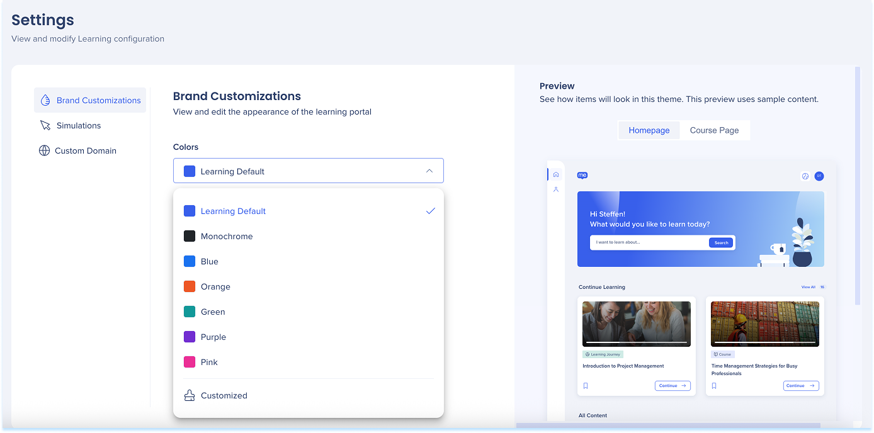The image size is (874, 433).
Task: Select the Homepage preview tab
Action: [x=649, y=130]
